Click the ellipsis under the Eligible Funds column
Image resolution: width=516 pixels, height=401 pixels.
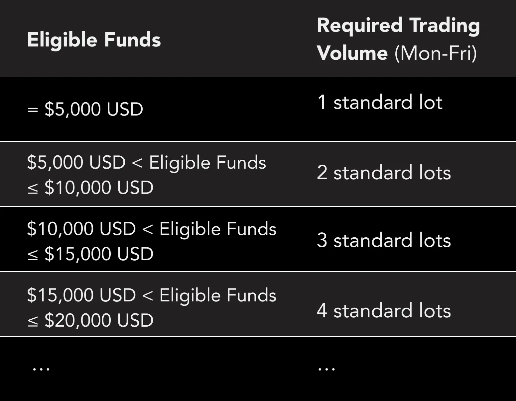pyautogui.click(x=41, y=369)
